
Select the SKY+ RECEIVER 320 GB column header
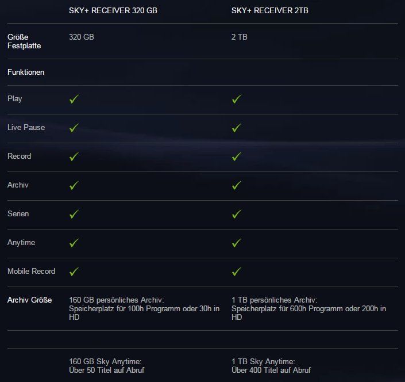click(113, 10)
